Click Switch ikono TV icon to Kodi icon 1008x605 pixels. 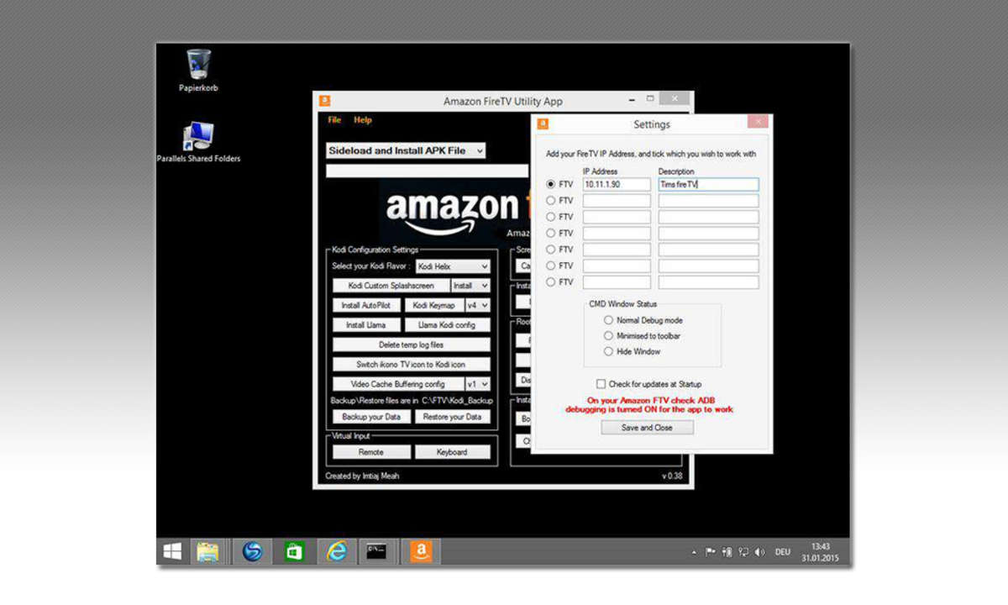(x=412, y=365)
